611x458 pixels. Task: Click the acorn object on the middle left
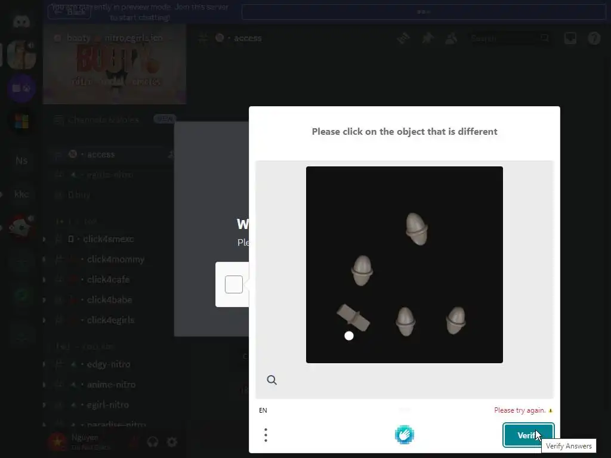click(x=362, y=270)
